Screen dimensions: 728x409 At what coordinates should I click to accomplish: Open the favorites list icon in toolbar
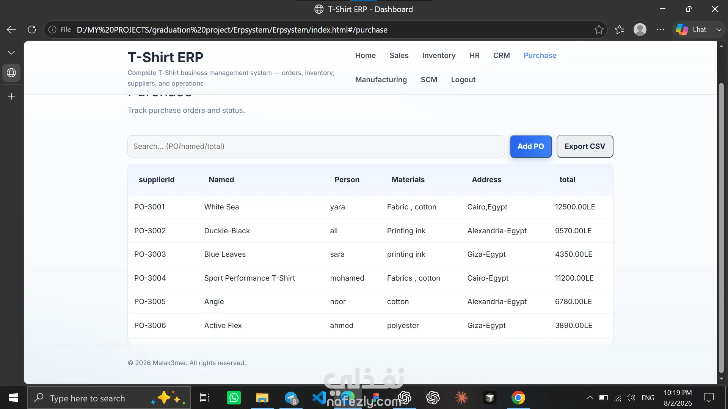620,30
